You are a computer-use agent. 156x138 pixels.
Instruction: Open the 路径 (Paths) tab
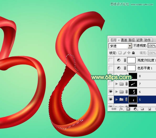point(132,40)
